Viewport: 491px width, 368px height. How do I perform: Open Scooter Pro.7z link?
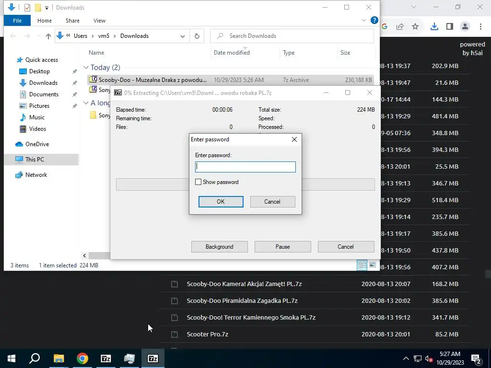pos(207,334)
